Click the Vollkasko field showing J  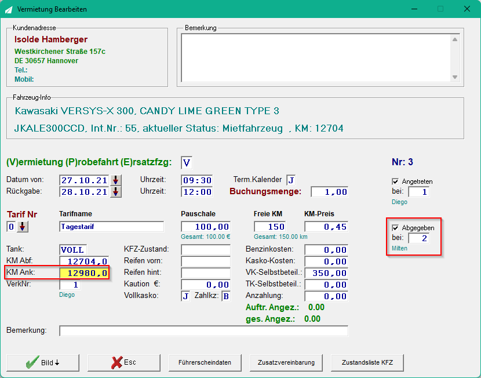pyautogui.click(x=185, y=296)
